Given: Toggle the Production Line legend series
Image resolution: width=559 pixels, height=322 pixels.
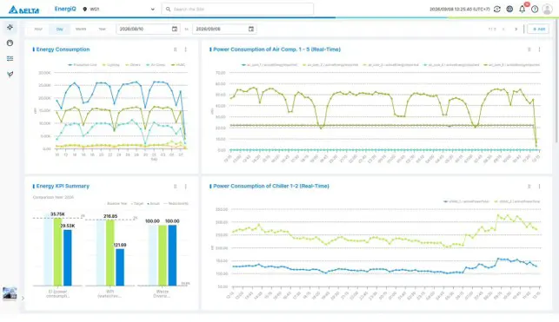Looking at the screenshot, I should point(83,65).
